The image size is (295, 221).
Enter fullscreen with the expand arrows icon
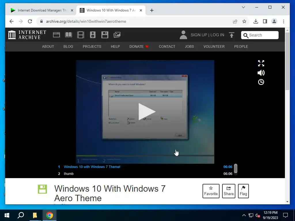coord(261,63)
